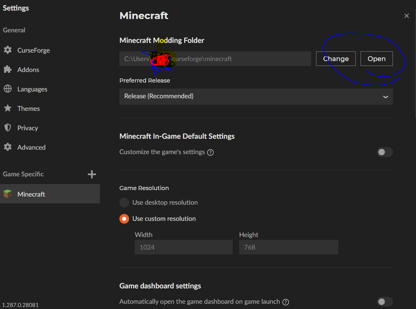This screenshot has height=309, width=416.
Task: Click the Themes star icon
Action: (x=8, y=108)
